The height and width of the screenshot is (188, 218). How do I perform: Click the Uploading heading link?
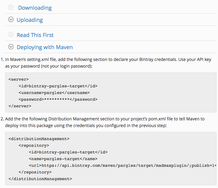[x=30, y=20]
